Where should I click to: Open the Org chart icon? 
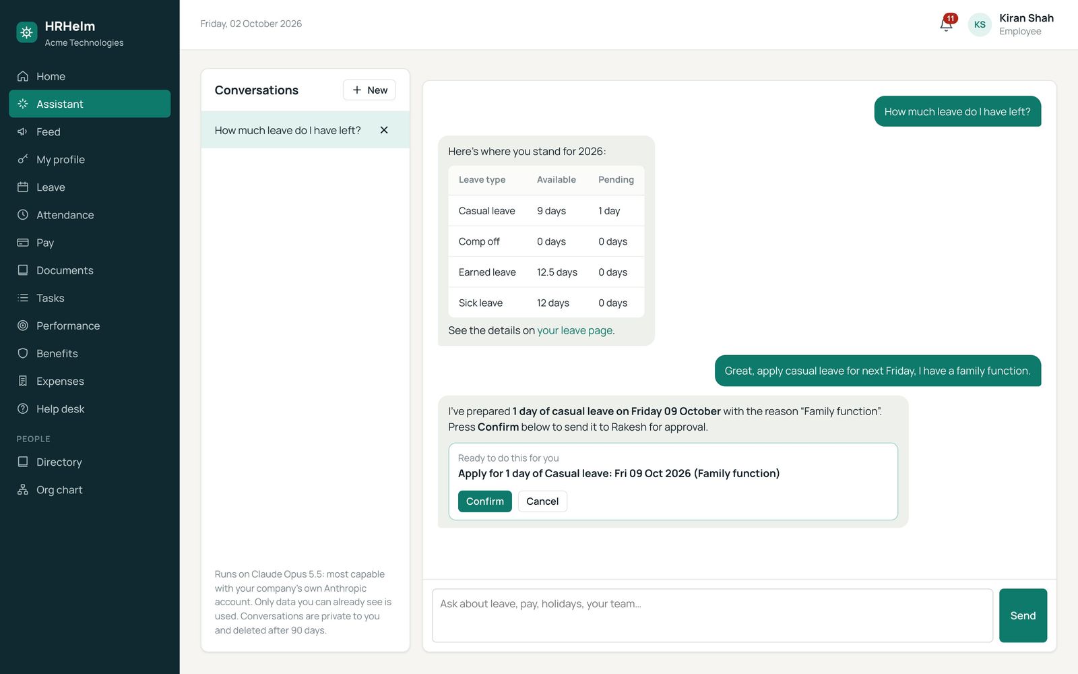(x=23, y=489)
